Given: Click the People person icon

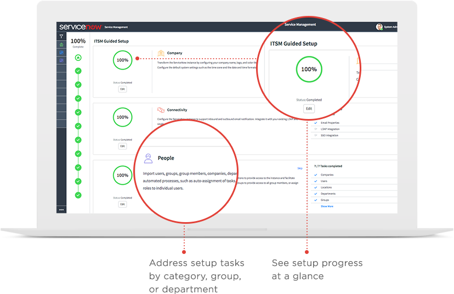Looking at the screenshot, I should (148, 159).
